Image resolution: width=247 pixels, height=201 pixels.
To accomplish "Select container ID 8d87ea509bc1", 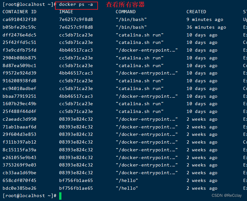I will click(19, 65).
